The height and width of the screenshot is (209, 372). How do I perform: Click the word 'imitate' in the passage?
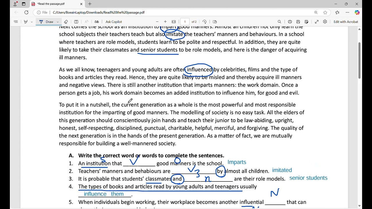pos(175,34)
